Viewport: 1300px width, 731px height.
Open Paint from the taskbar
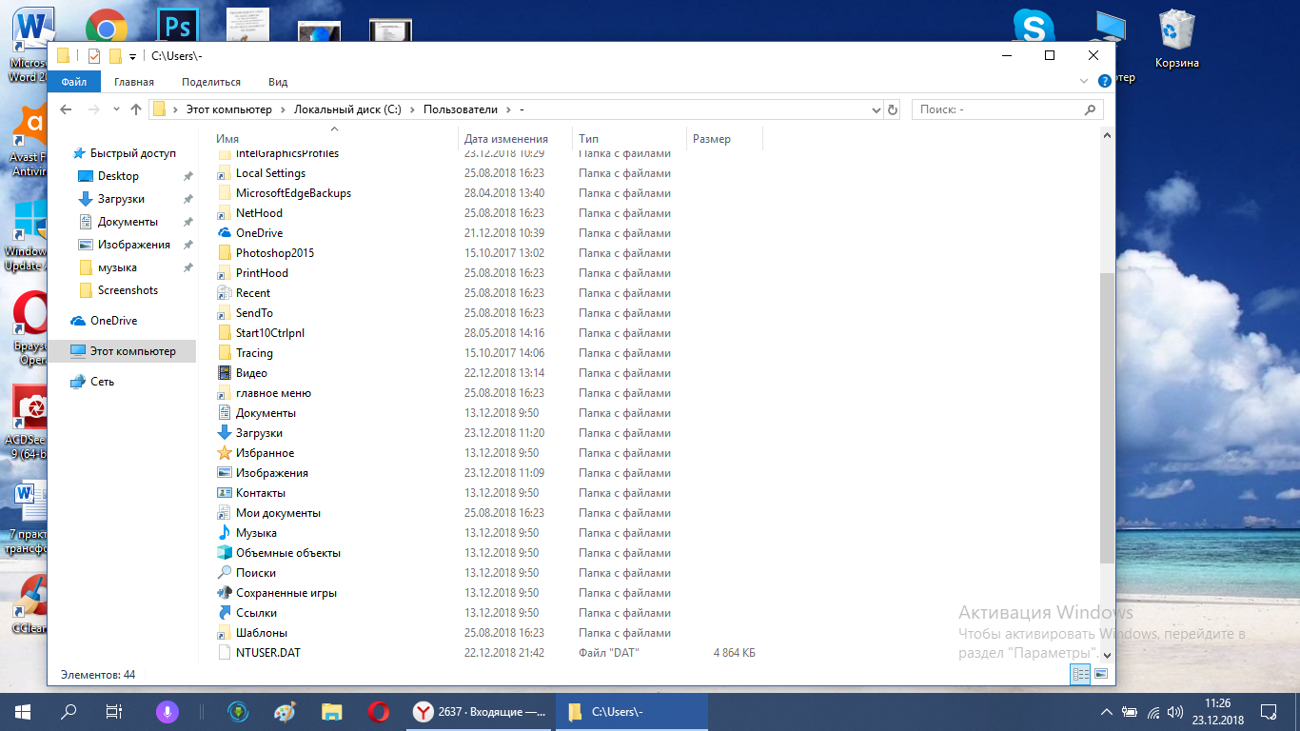(285, 712)
